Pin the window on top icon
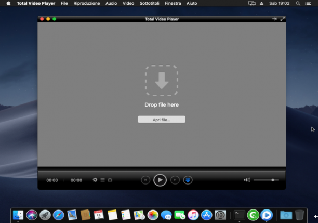This screenshot has height=223, width=318. coord(274,19)
